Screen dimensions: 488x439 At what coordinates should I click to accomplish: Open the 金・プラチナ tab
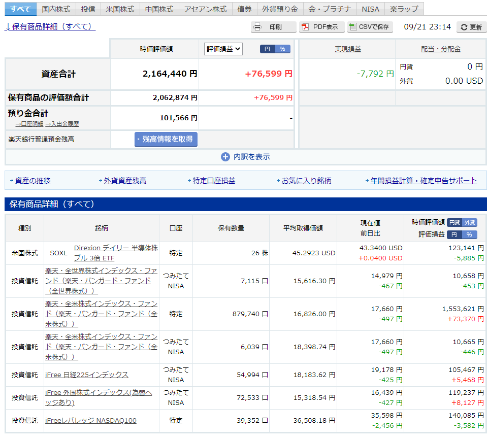330,9
